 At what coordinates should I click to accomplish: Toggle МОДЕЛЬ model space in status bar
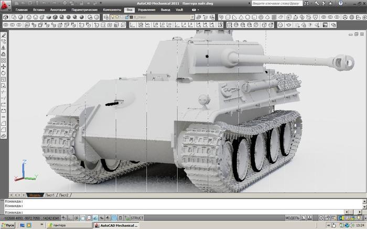pos(292,217)
